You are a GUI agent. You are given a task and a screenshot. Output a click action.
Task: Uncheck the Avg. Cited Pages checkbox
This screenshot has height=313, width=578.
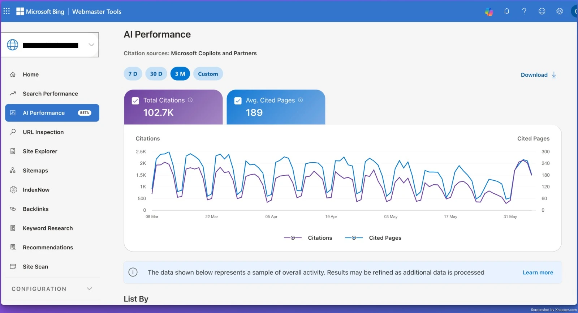pyautogui.click(x=238, y=101)
